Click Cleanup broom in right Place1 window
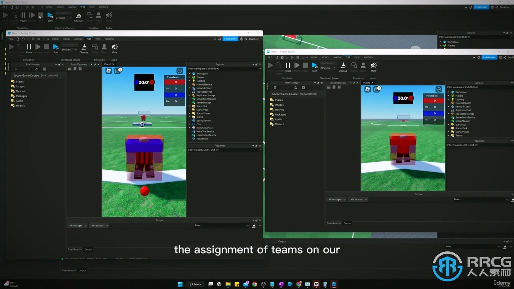The width and height of the screenshot is (514, 289). tap(343, 67)
